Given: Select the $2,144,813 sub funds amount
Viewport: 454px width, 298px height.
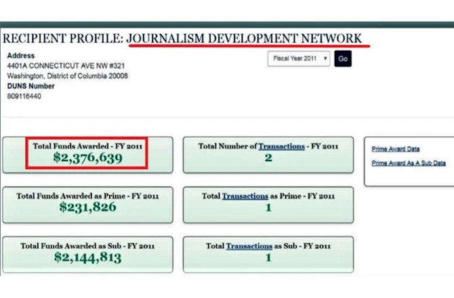Looking at the screenshot, I should (87, 257).
